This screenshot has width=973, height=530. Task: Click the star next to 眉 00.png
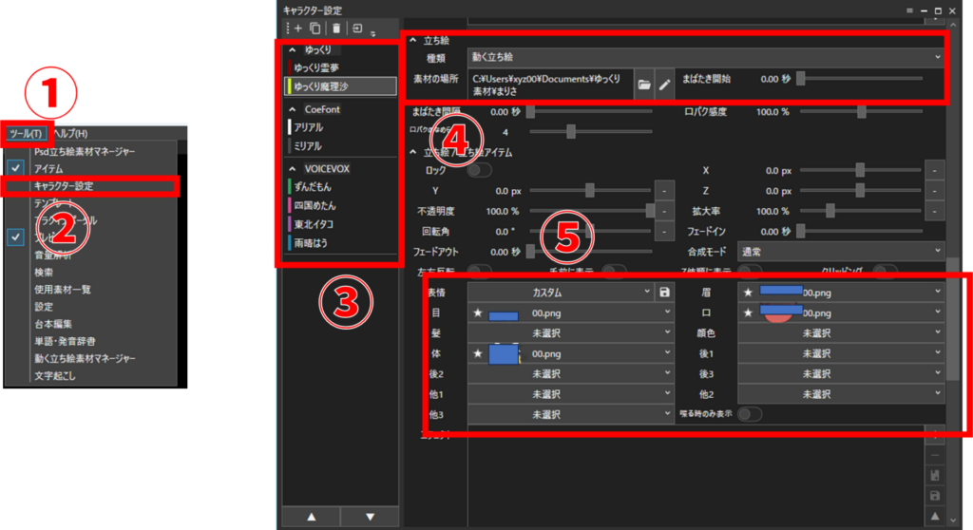[x=748, y=292]
